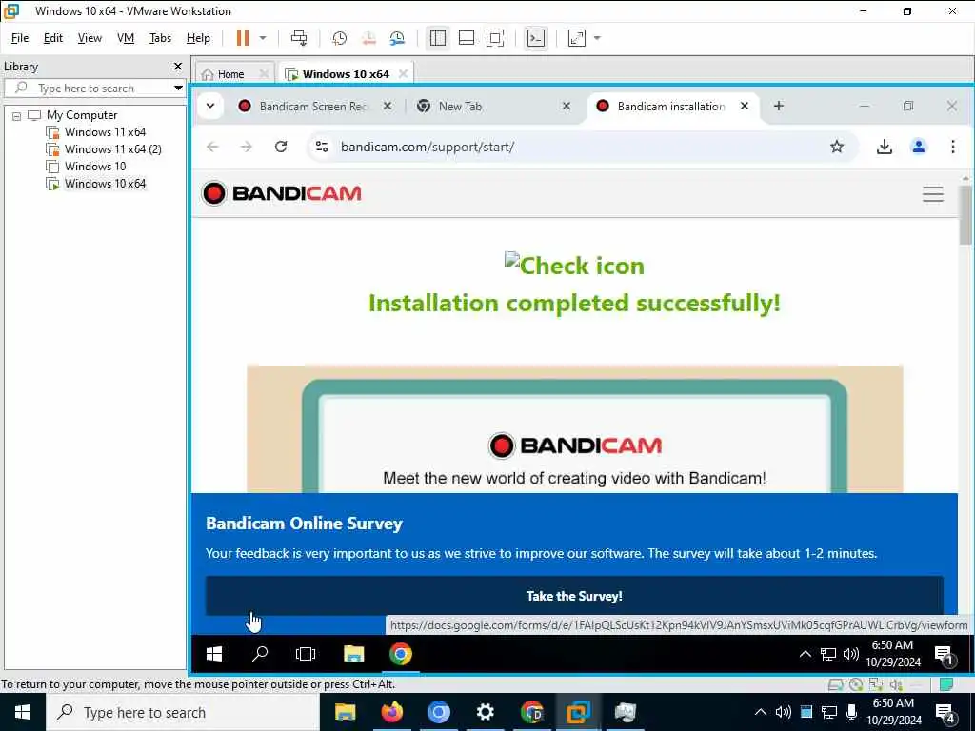Click the VMware pause/suspend VM toolbar icon
The image size is (975, 731).
point(243,38)
